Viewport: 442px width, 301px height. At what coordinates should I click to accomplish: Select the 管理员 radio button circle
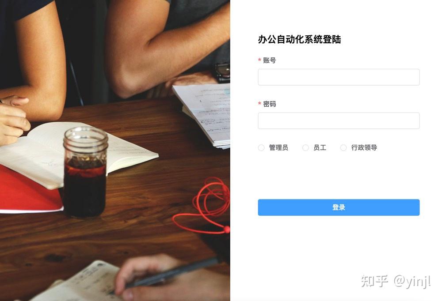pos(261,147)
